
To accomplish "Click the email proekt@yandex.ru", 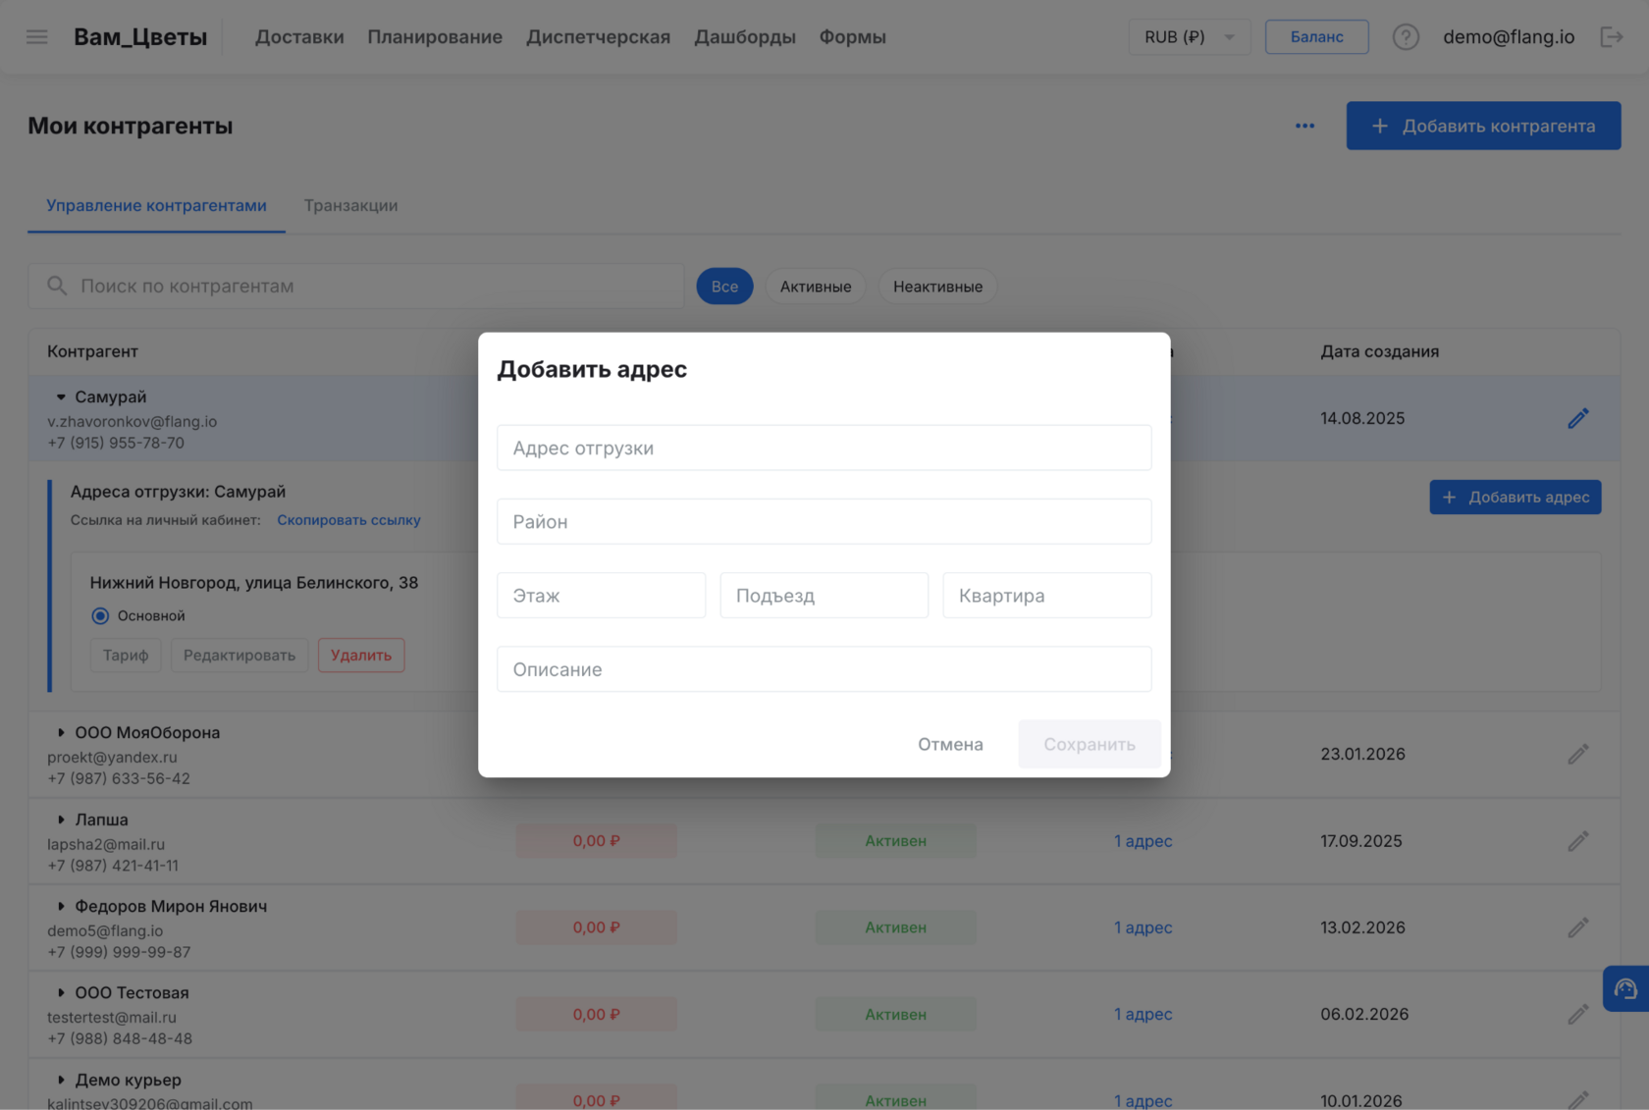I will (112, 757).
